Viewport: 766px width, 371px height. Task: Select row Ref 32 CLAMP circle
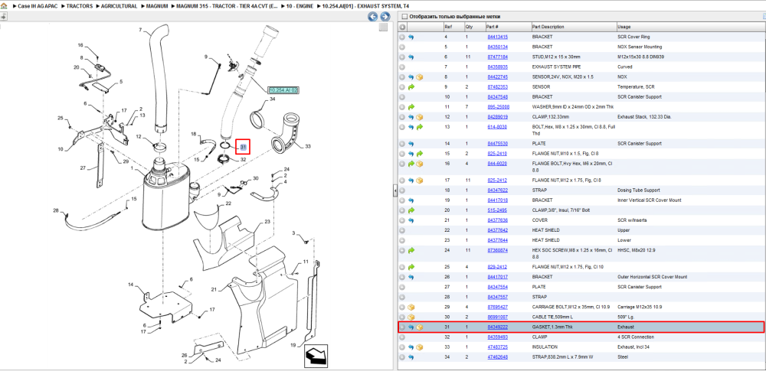coord(403,337)
